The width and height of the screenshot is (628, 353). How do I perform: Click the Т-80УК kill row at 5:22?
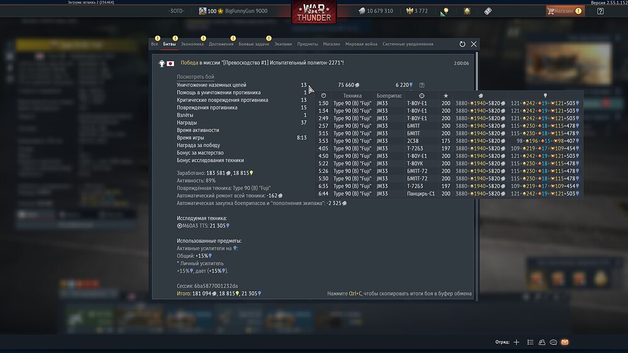tap(448, 163)
